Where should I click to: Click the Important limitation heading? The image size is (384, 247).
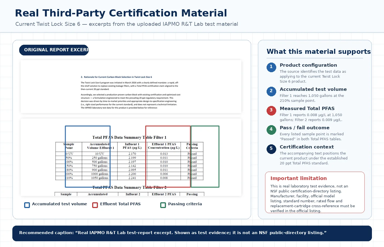[298, 178]
